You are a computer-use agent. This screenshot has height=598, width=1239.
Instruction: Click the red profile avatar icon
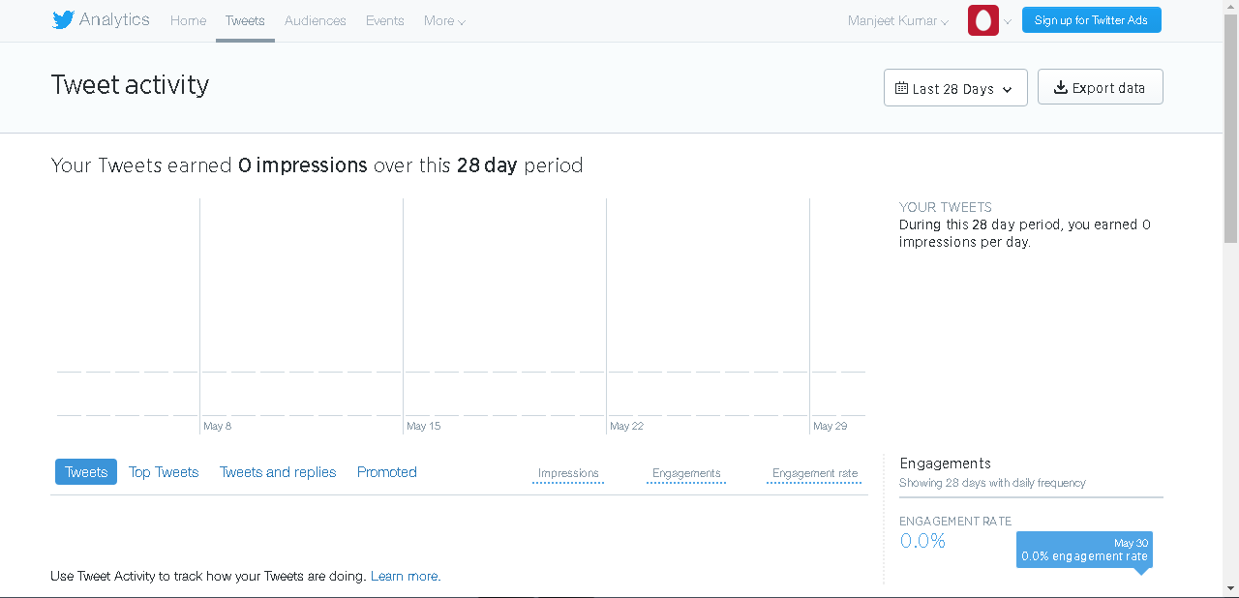(982, 20)
